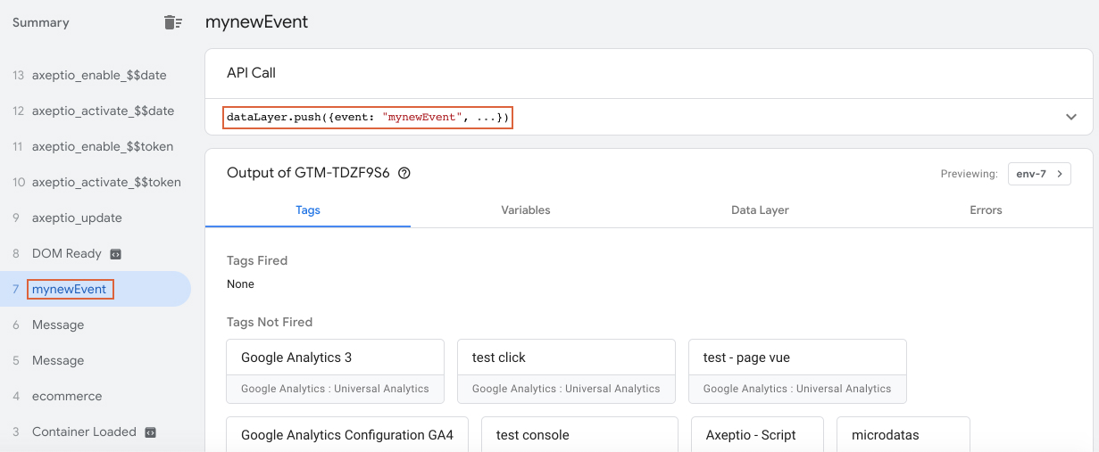Expand the API Call details chevron
Screen dimensions: 1099x452
pos(1071,117)
